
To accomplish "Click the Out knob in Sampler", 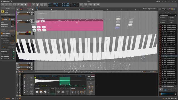I will pos(91,92).
